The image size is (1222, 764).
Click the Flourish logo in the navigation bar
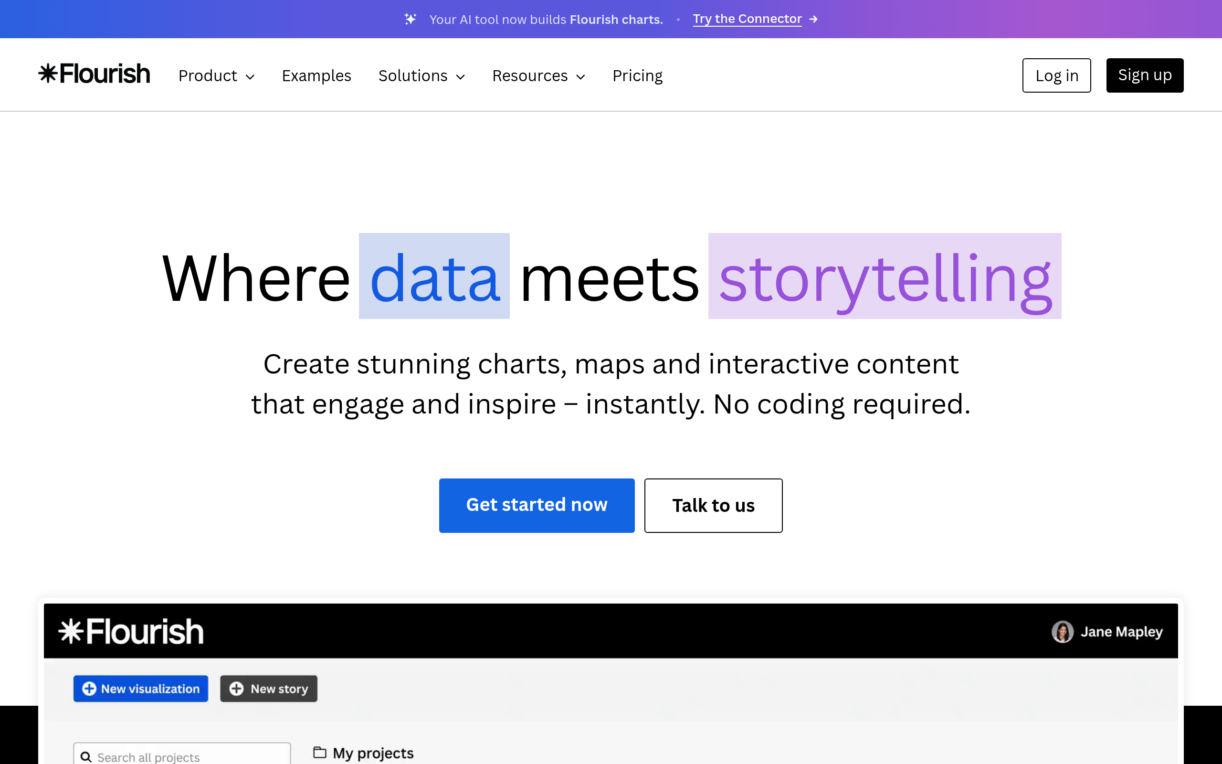pyautogui.click(x=95, y=74)
